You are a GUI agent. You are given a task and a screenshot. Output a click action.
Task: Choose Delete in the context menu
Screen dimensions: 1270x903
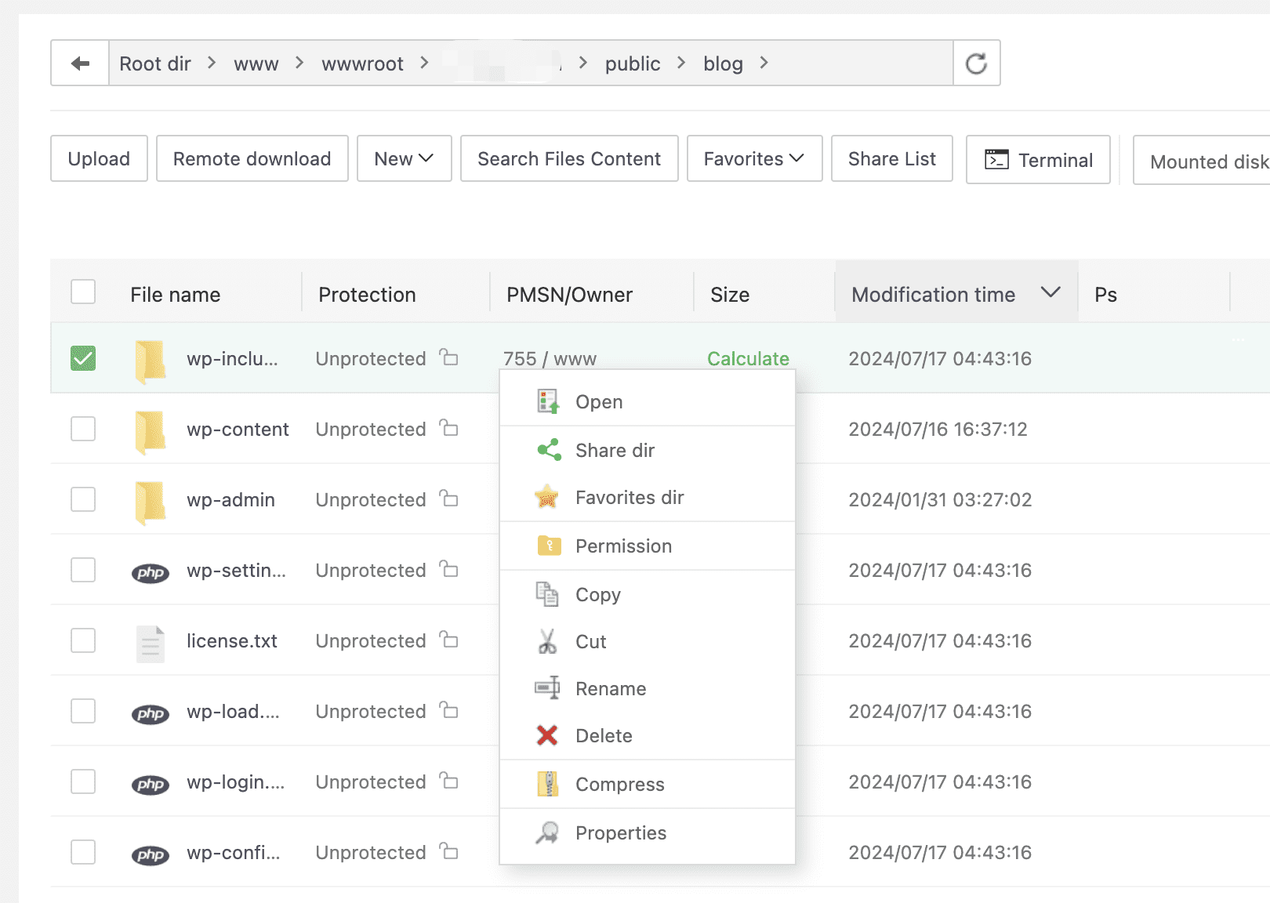pos(604,735)
